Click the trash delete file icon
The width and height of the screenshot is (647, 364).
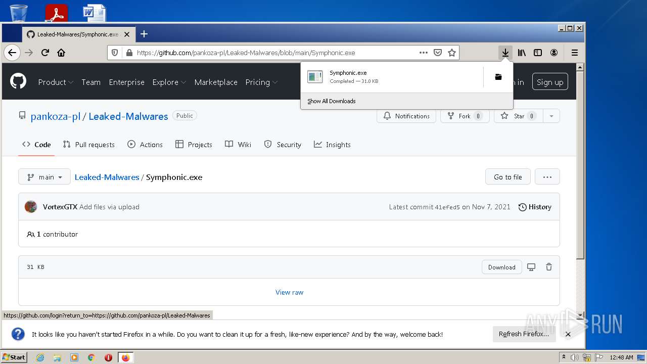549,267
